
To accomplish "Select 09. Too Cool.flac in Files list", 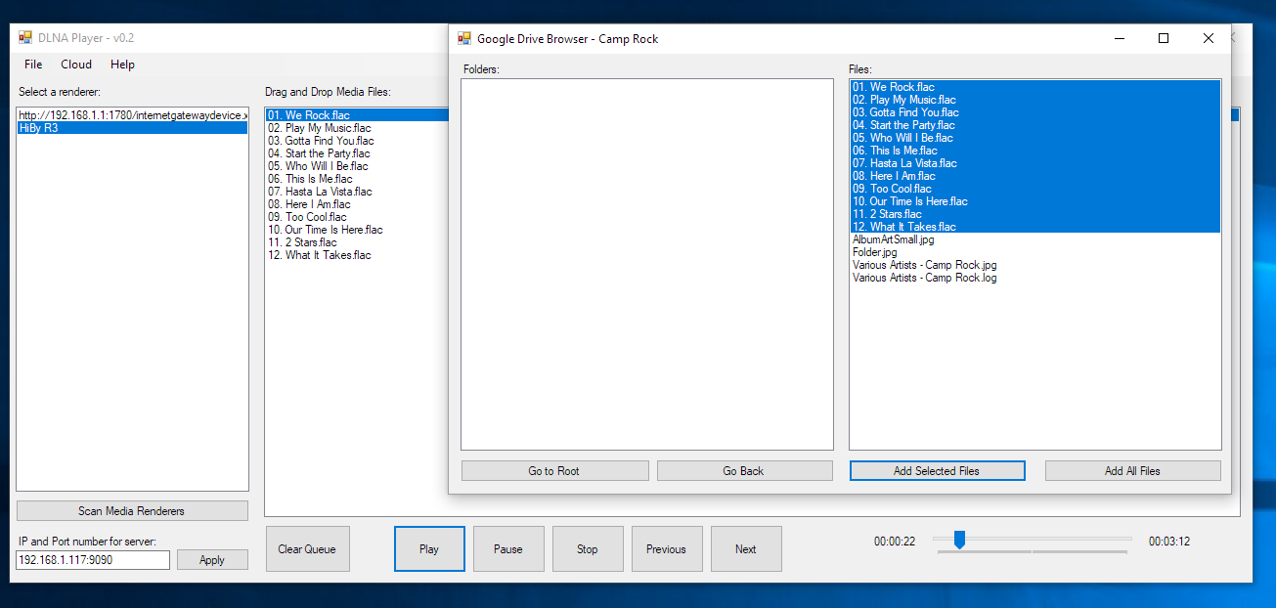I will tap(1035, 189).
